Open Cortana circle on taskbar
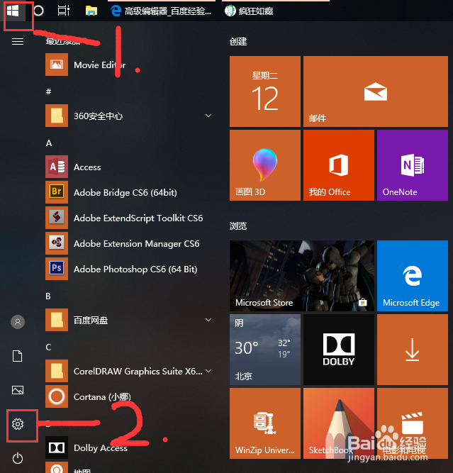The width and height of the screenshot is (453, 473). point(38,11)
